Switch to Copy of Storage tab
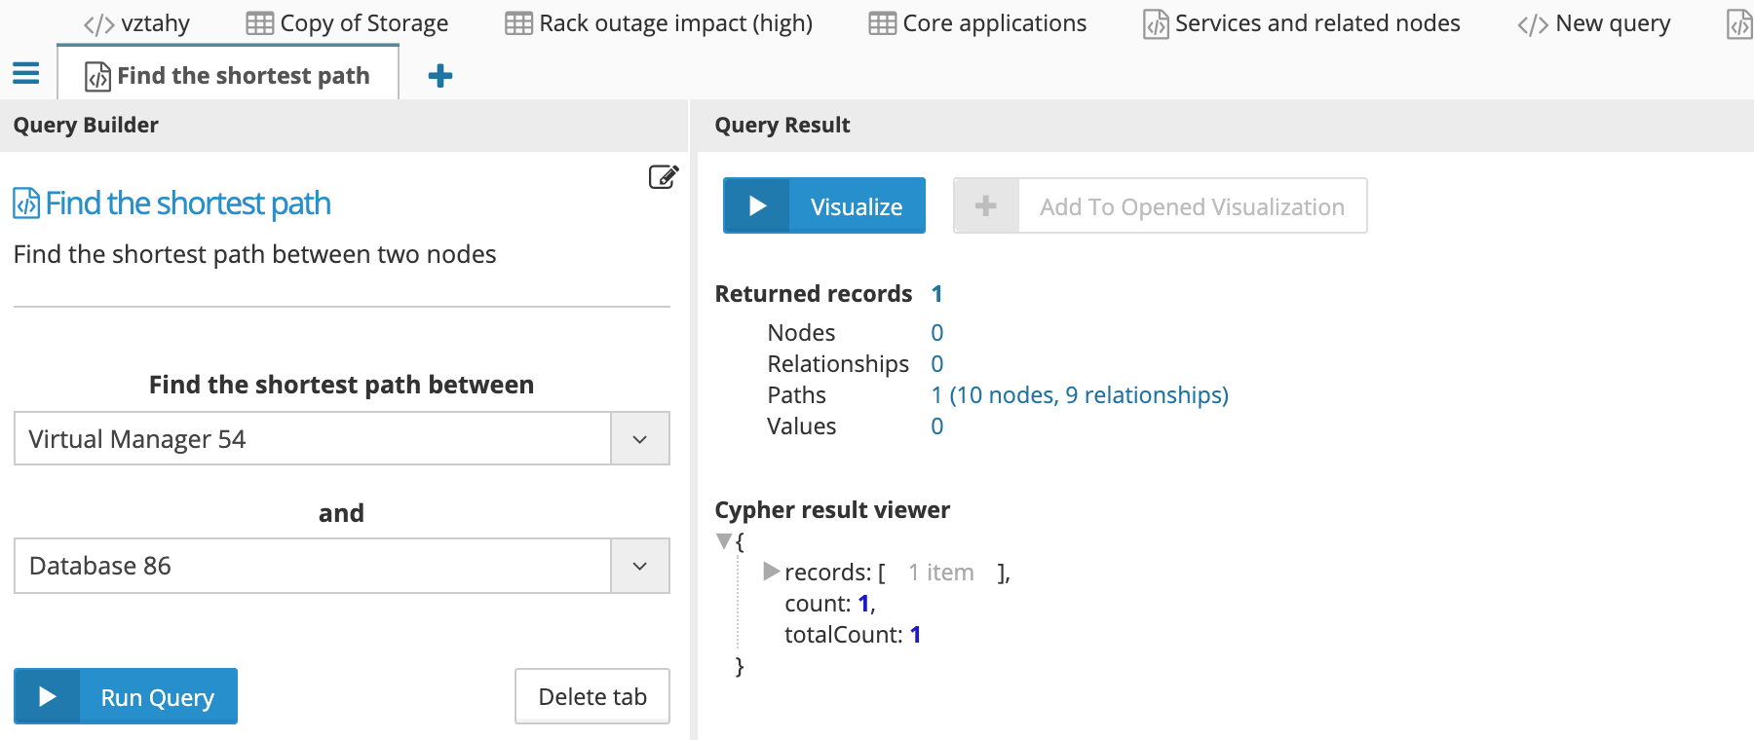The image size is (1754, 740). pyautogui.click(x=348, y=23)
